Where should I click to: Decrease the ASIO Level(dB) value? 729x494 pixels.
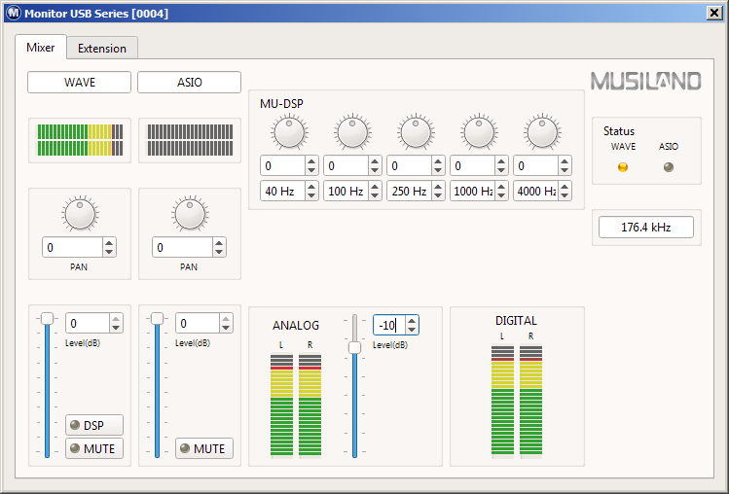pos(226,328)
